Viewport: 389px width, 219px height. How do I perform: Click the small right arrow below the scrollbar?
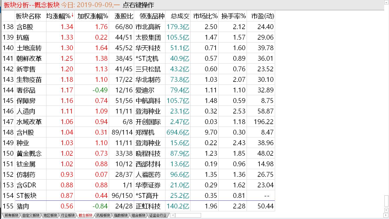tap(386, 215)
